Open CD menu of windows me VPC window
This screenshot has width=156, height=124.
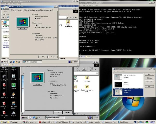(x=11, y=4)
